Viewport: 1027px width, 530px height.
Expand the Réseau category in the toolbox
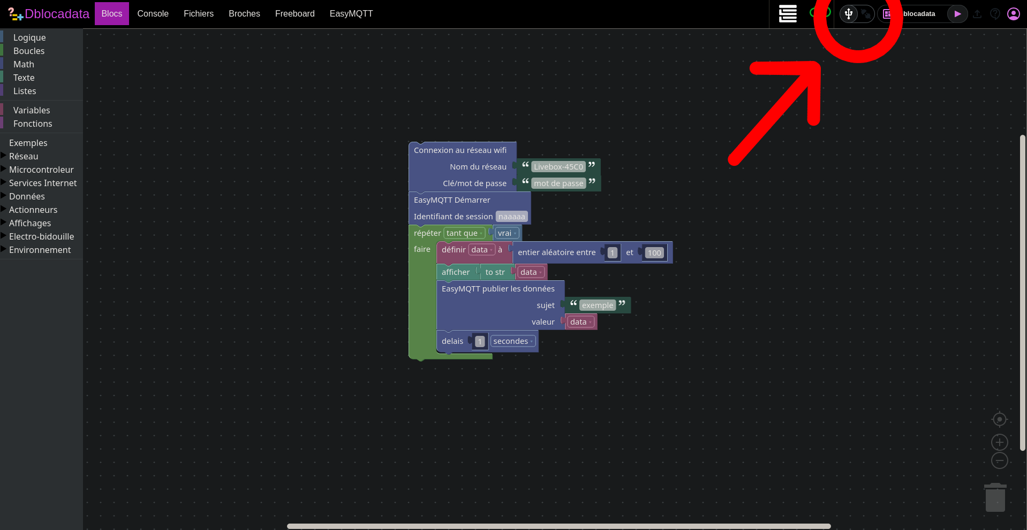(x=24, y=156)
